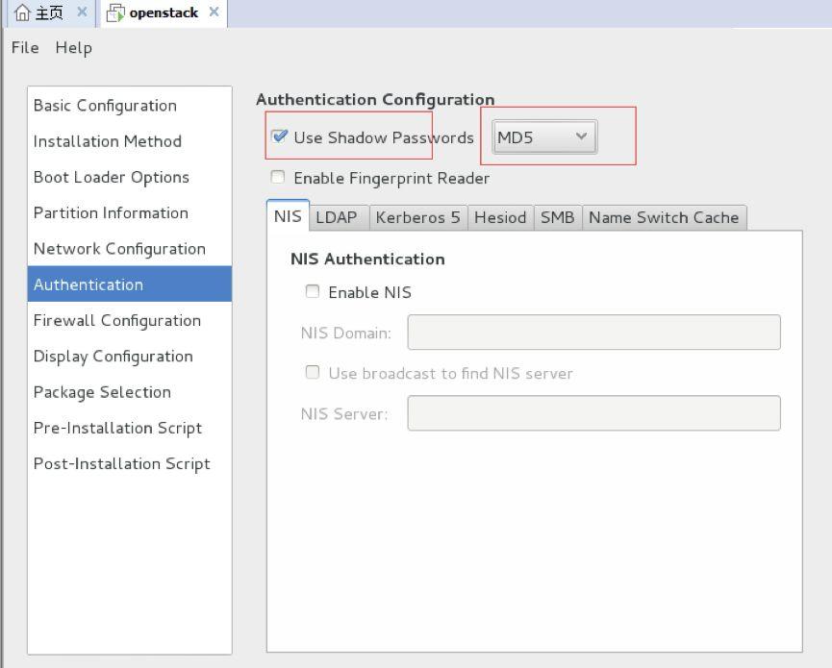Open the File menu
832x668 pixels.
pos(25,47)
